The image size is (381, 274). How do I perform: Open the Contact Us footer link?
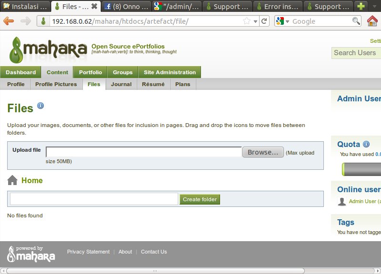(x=154, y=252)
